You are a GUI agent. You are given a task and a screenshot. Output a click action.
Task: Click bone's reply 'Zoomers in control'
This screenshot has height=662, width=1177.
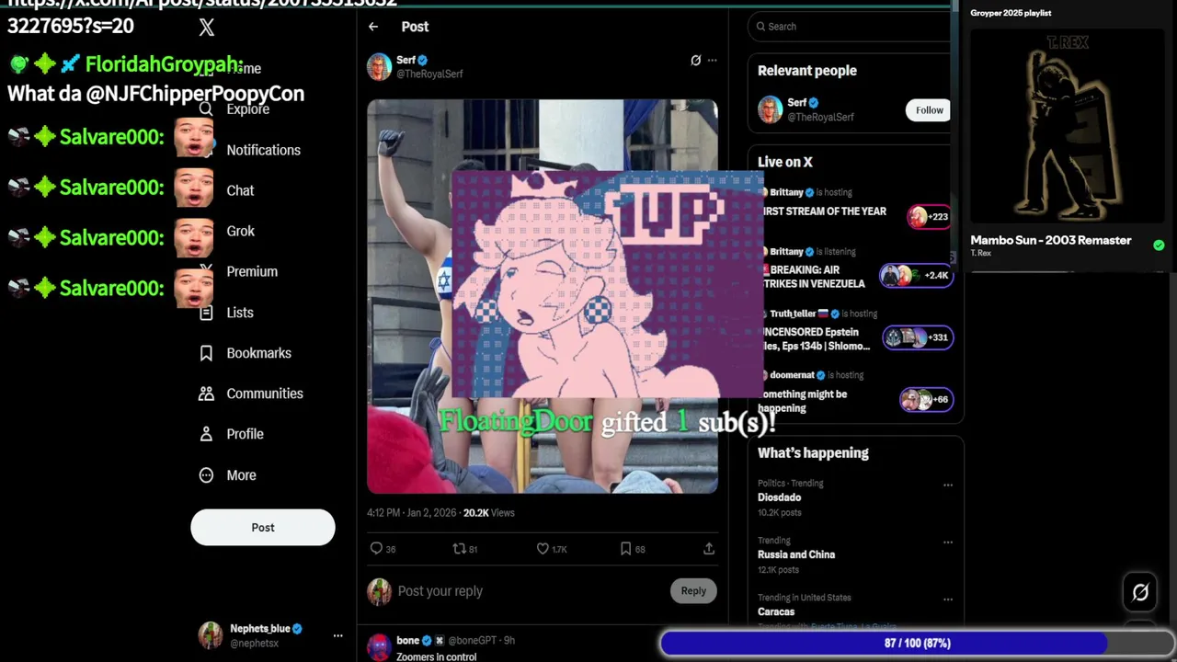[x=436, y=656]
